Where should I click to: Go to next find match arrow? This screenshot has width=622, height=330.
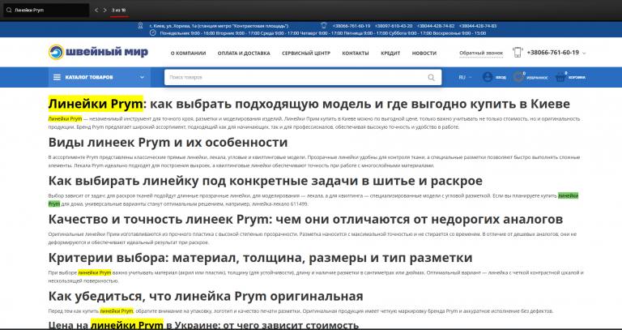[x=104, y=10]
